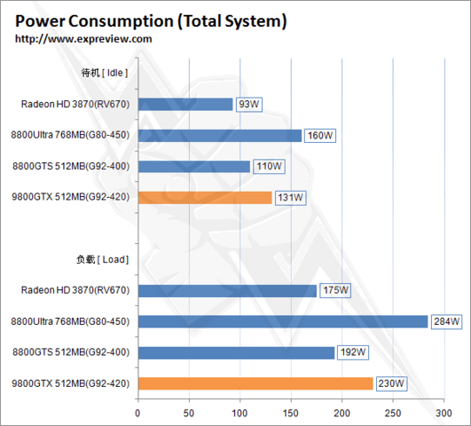Click the Idle section heading label
471x426 pixels.
[x=105, y=73]
